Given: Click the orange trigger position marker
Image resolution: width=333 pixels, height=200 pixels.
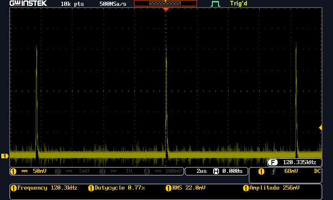Looking at the screenshot, I should pyautogui.click(x=166, y=9).
